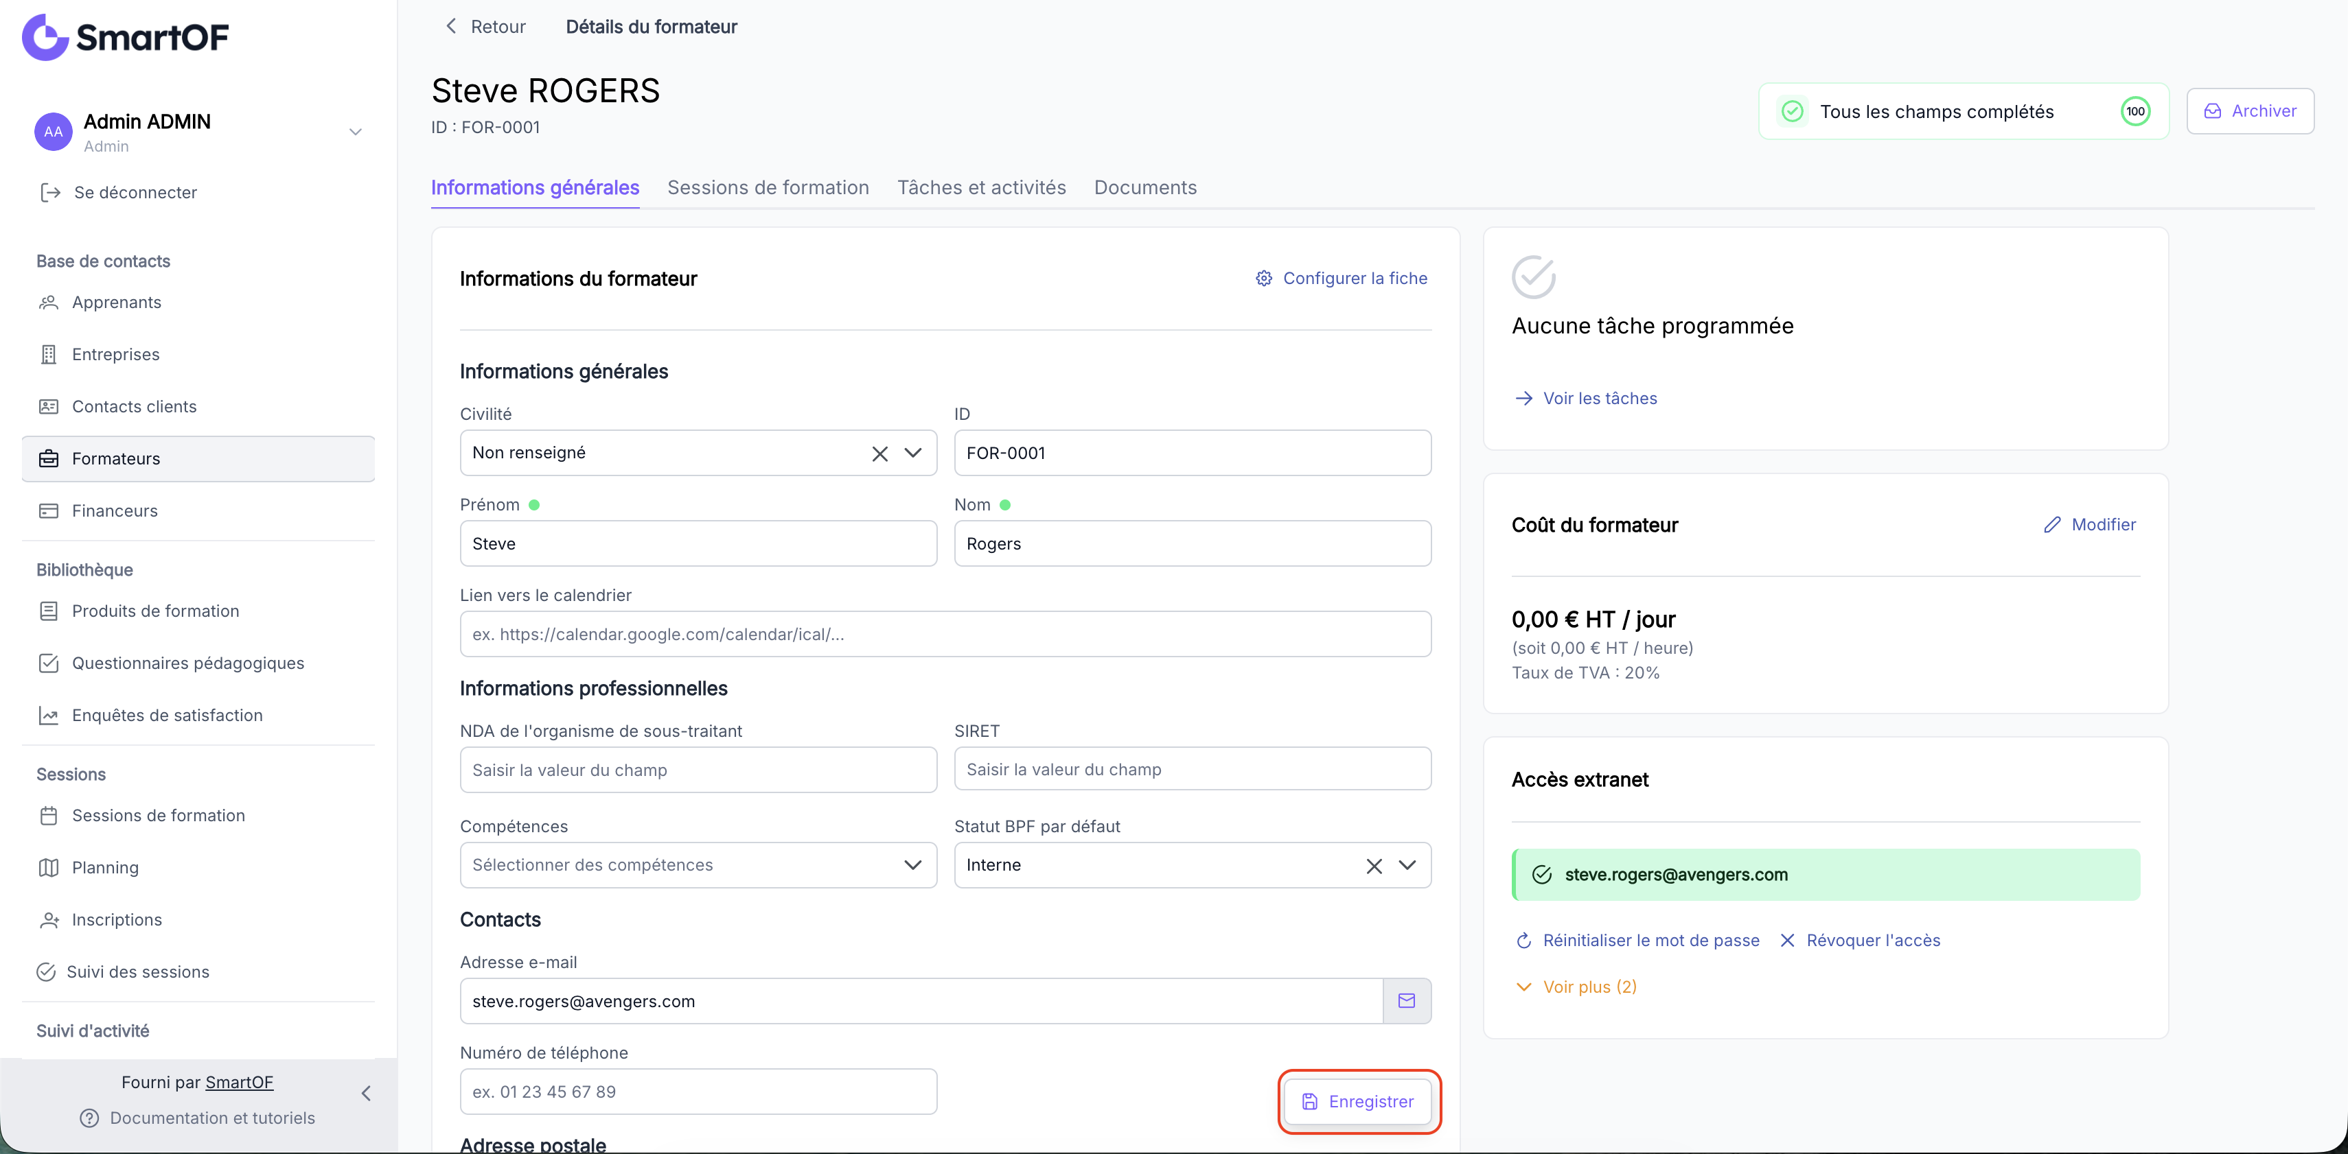This screenshot has height=1154, width=2348.
Task: Open Apprenants in the sidebar
Action: point(198,303)
